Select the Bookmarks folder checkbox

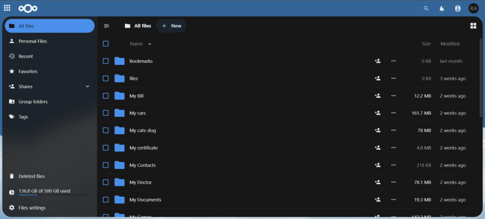coord(106,61)
